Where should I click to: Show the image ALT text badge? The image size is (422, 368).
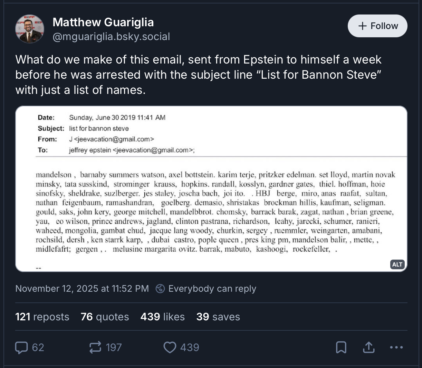point(397,264)
